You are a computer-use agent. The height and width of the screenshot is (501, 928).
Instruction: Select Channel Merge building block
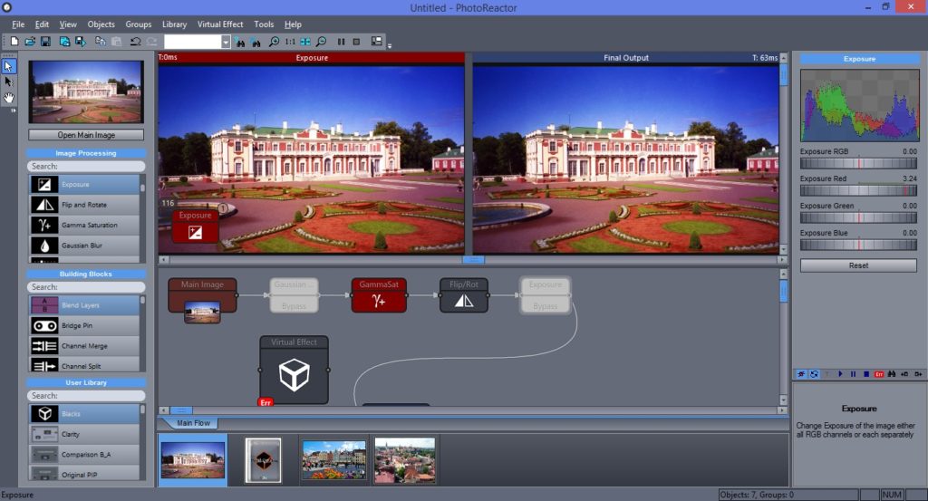coord(84,346)
